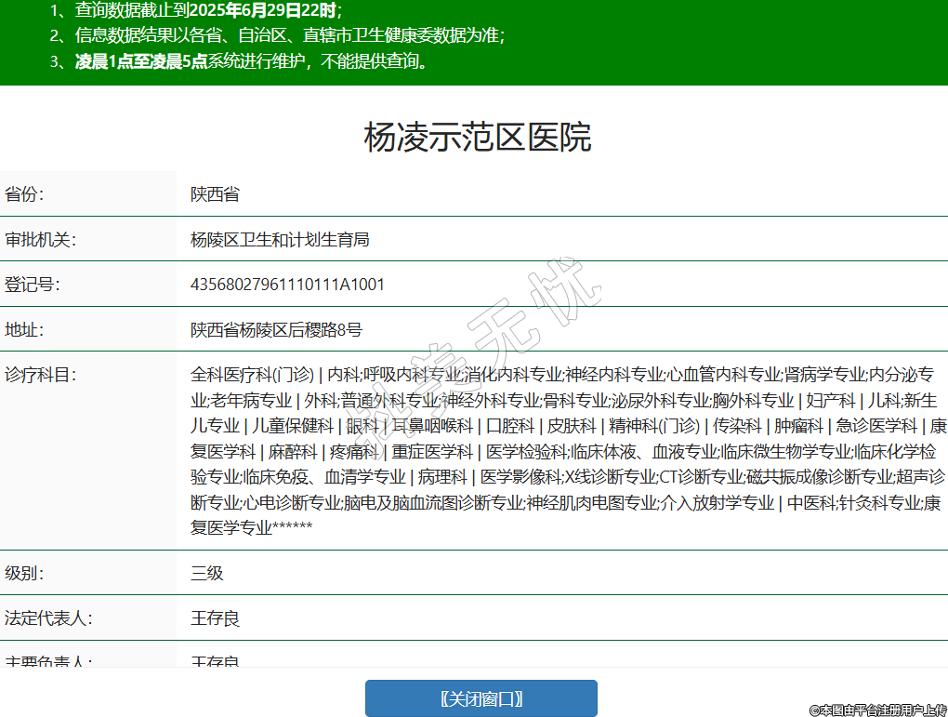Screen dimensions: 948x717
Task: Click the 法定代表人 row label
Action: [48, 617]
